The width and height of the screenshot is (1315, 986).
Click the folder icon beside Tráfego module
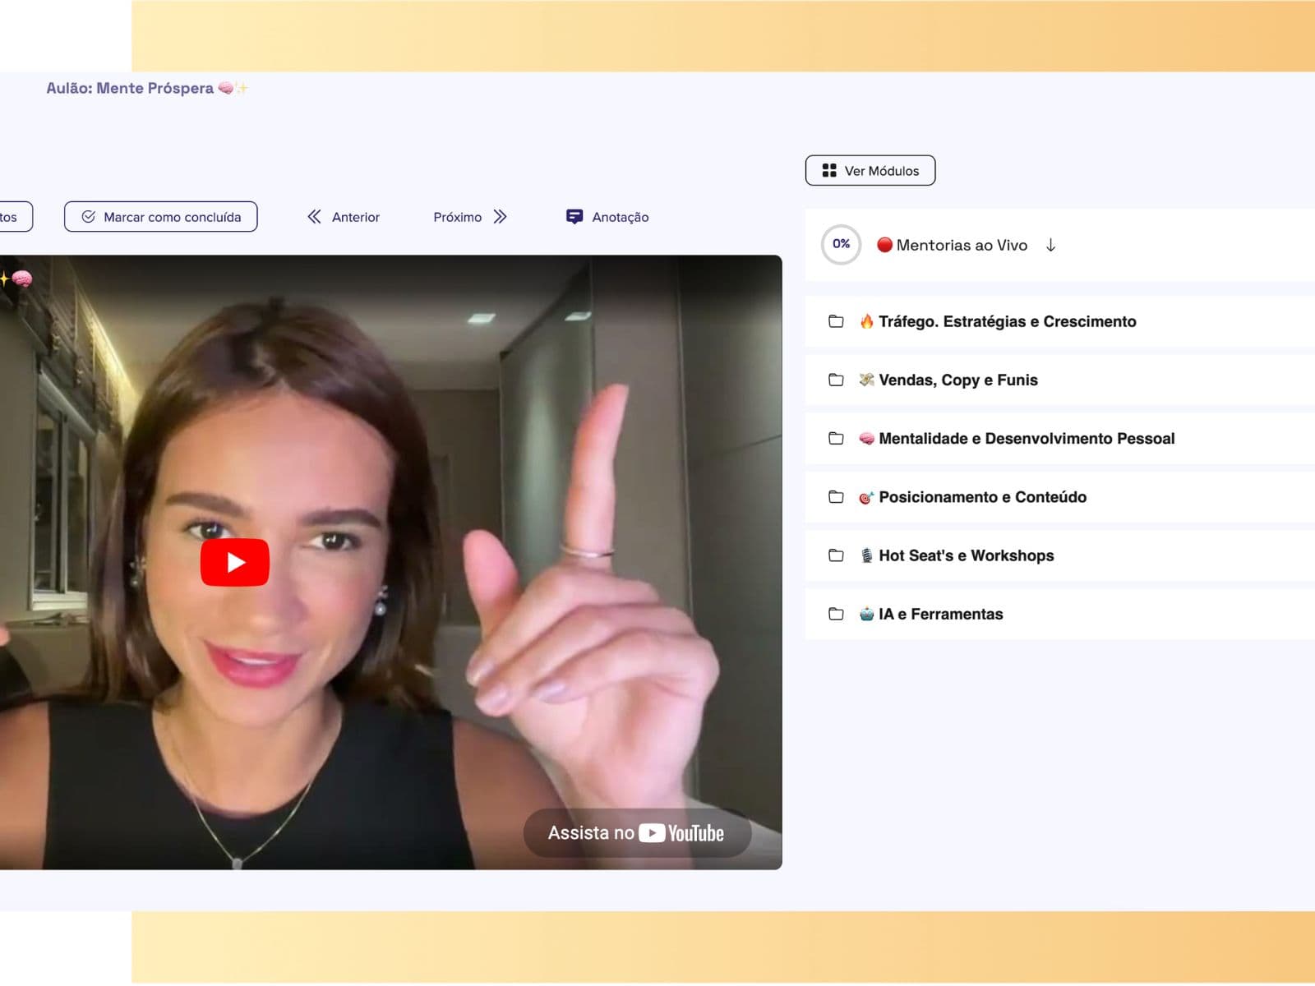click(x=836, y=321)
